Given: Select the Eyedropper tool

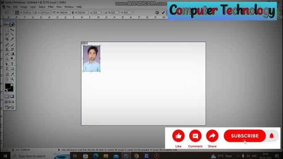Looking at the screenshot, I should tap(12, 74).
